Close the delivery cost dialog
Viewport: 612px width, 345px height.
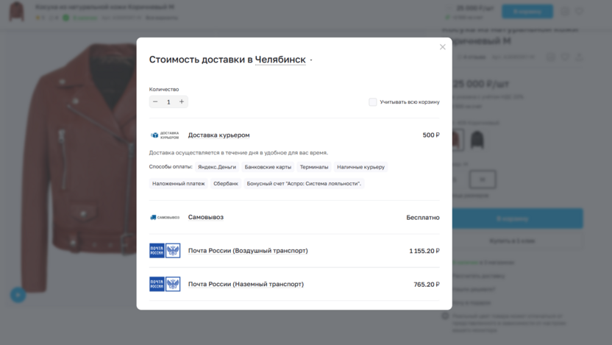point(442,47)
